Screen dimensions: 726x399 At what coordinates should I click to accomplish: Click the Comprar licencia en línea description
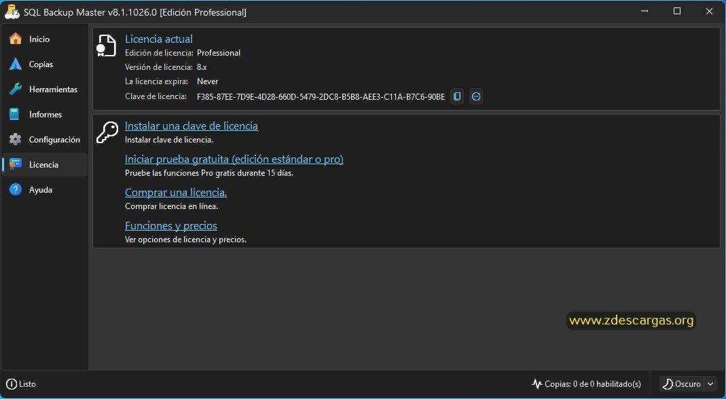coord(171,206)
